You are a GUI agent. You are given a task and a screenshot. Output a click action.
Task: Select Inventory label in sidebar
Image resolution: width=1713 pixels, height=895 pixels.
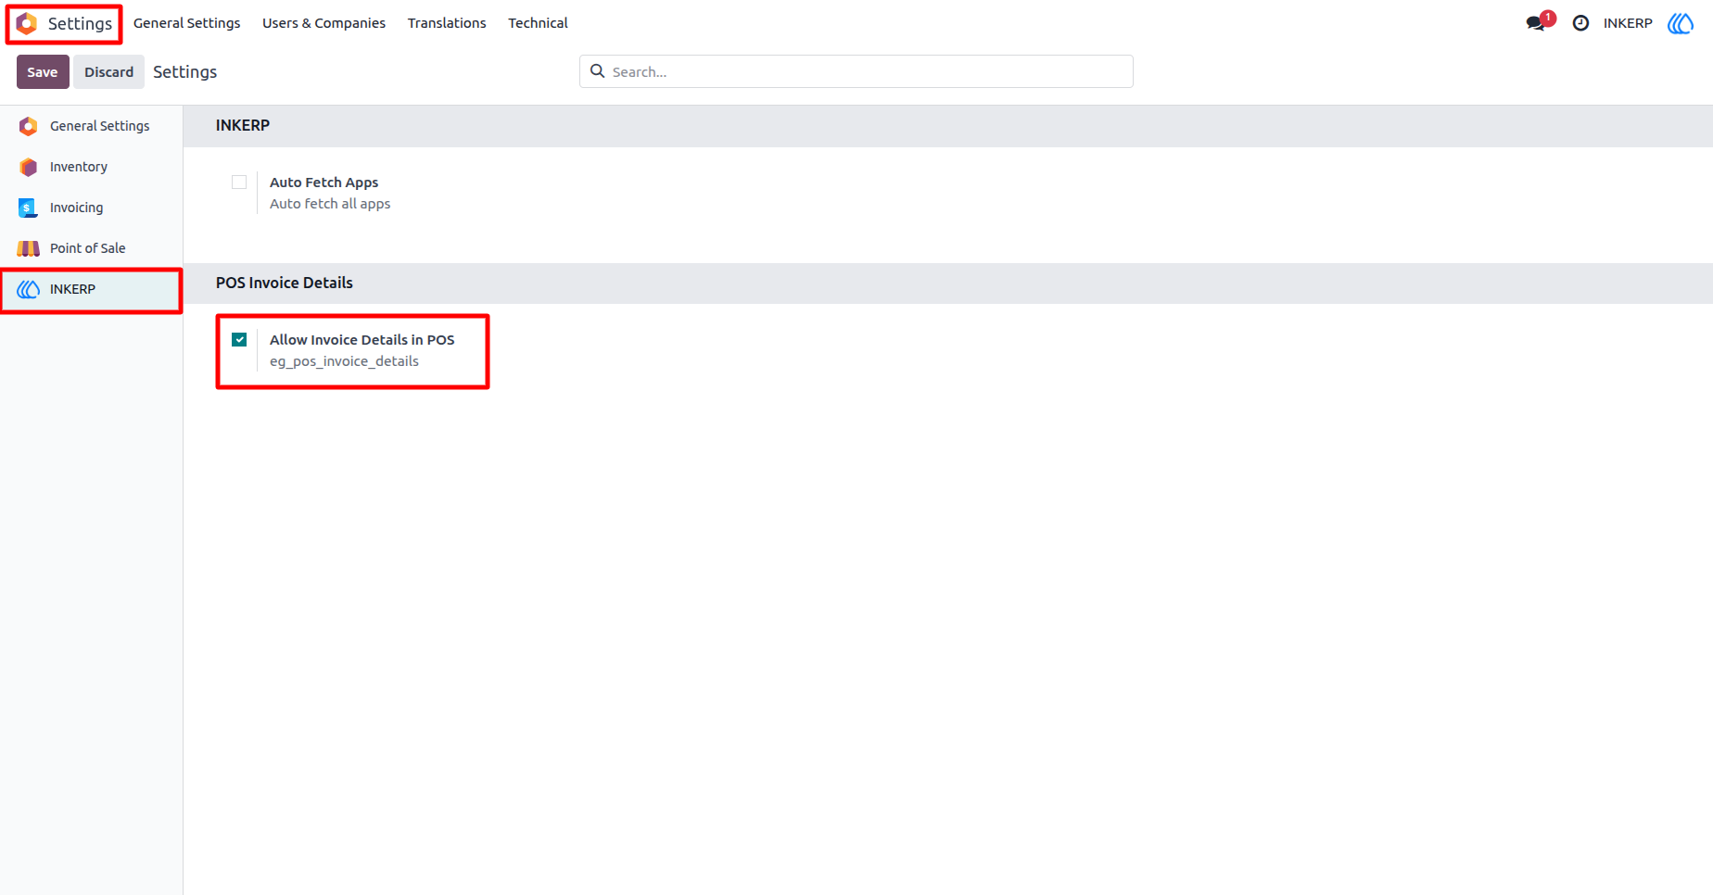pyautogui.click(x=79, y=167)
